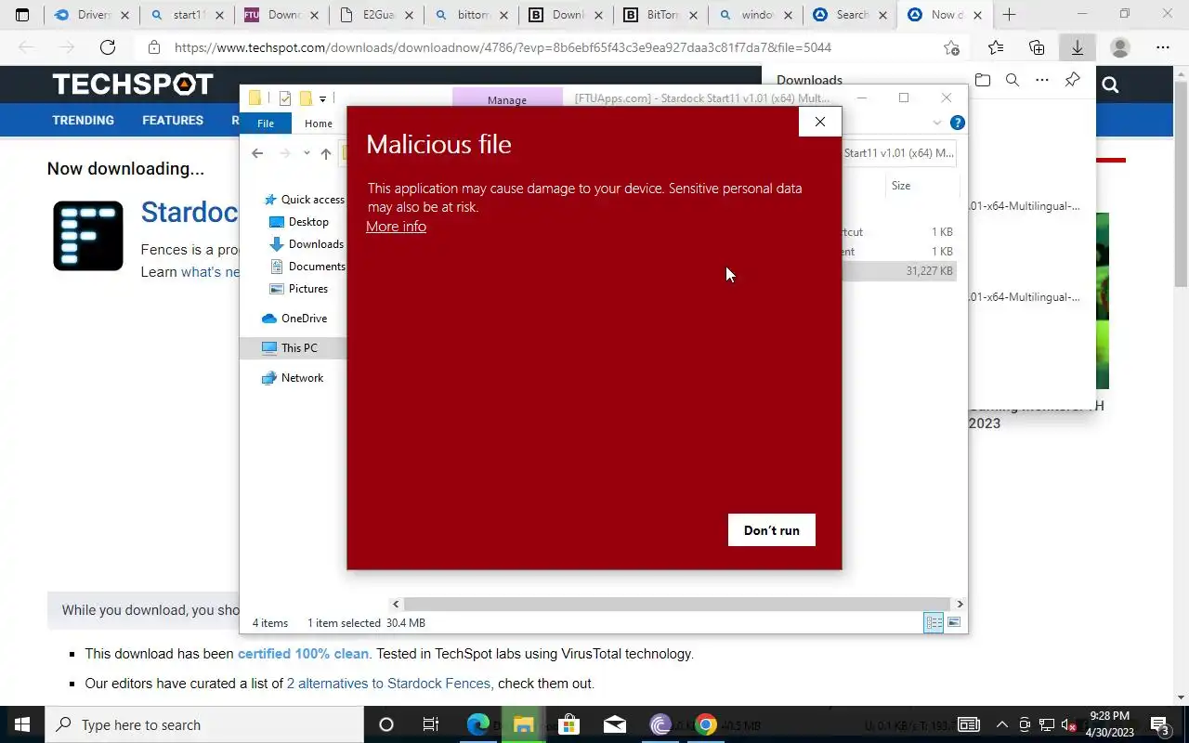1189x743 pixels.
Task: Click the Don't run button
Action: (x=771, y=530)
